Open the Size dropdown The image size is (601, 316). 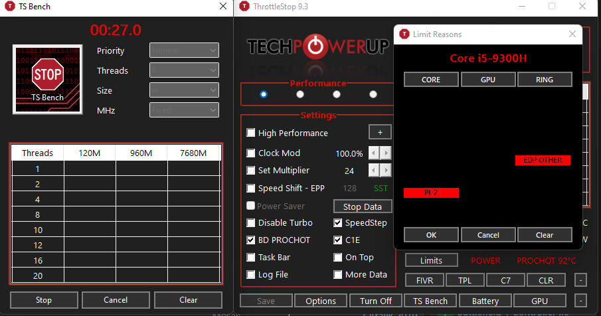pyautogui.click(x=184, y=90)
